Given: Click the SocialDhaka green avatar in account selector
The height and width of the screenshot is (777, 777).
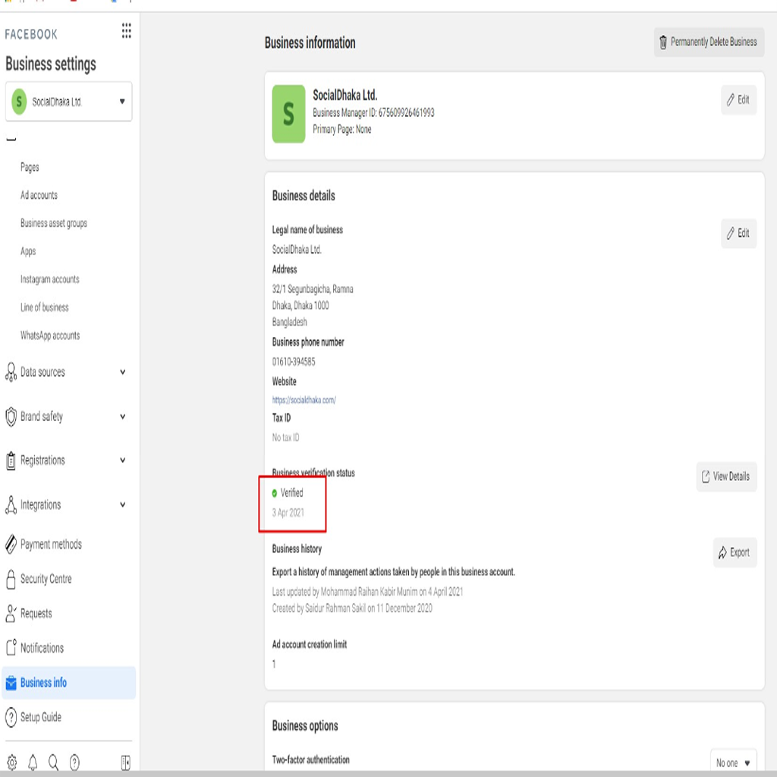Looking at the screenshot, I should coord(19,102).
